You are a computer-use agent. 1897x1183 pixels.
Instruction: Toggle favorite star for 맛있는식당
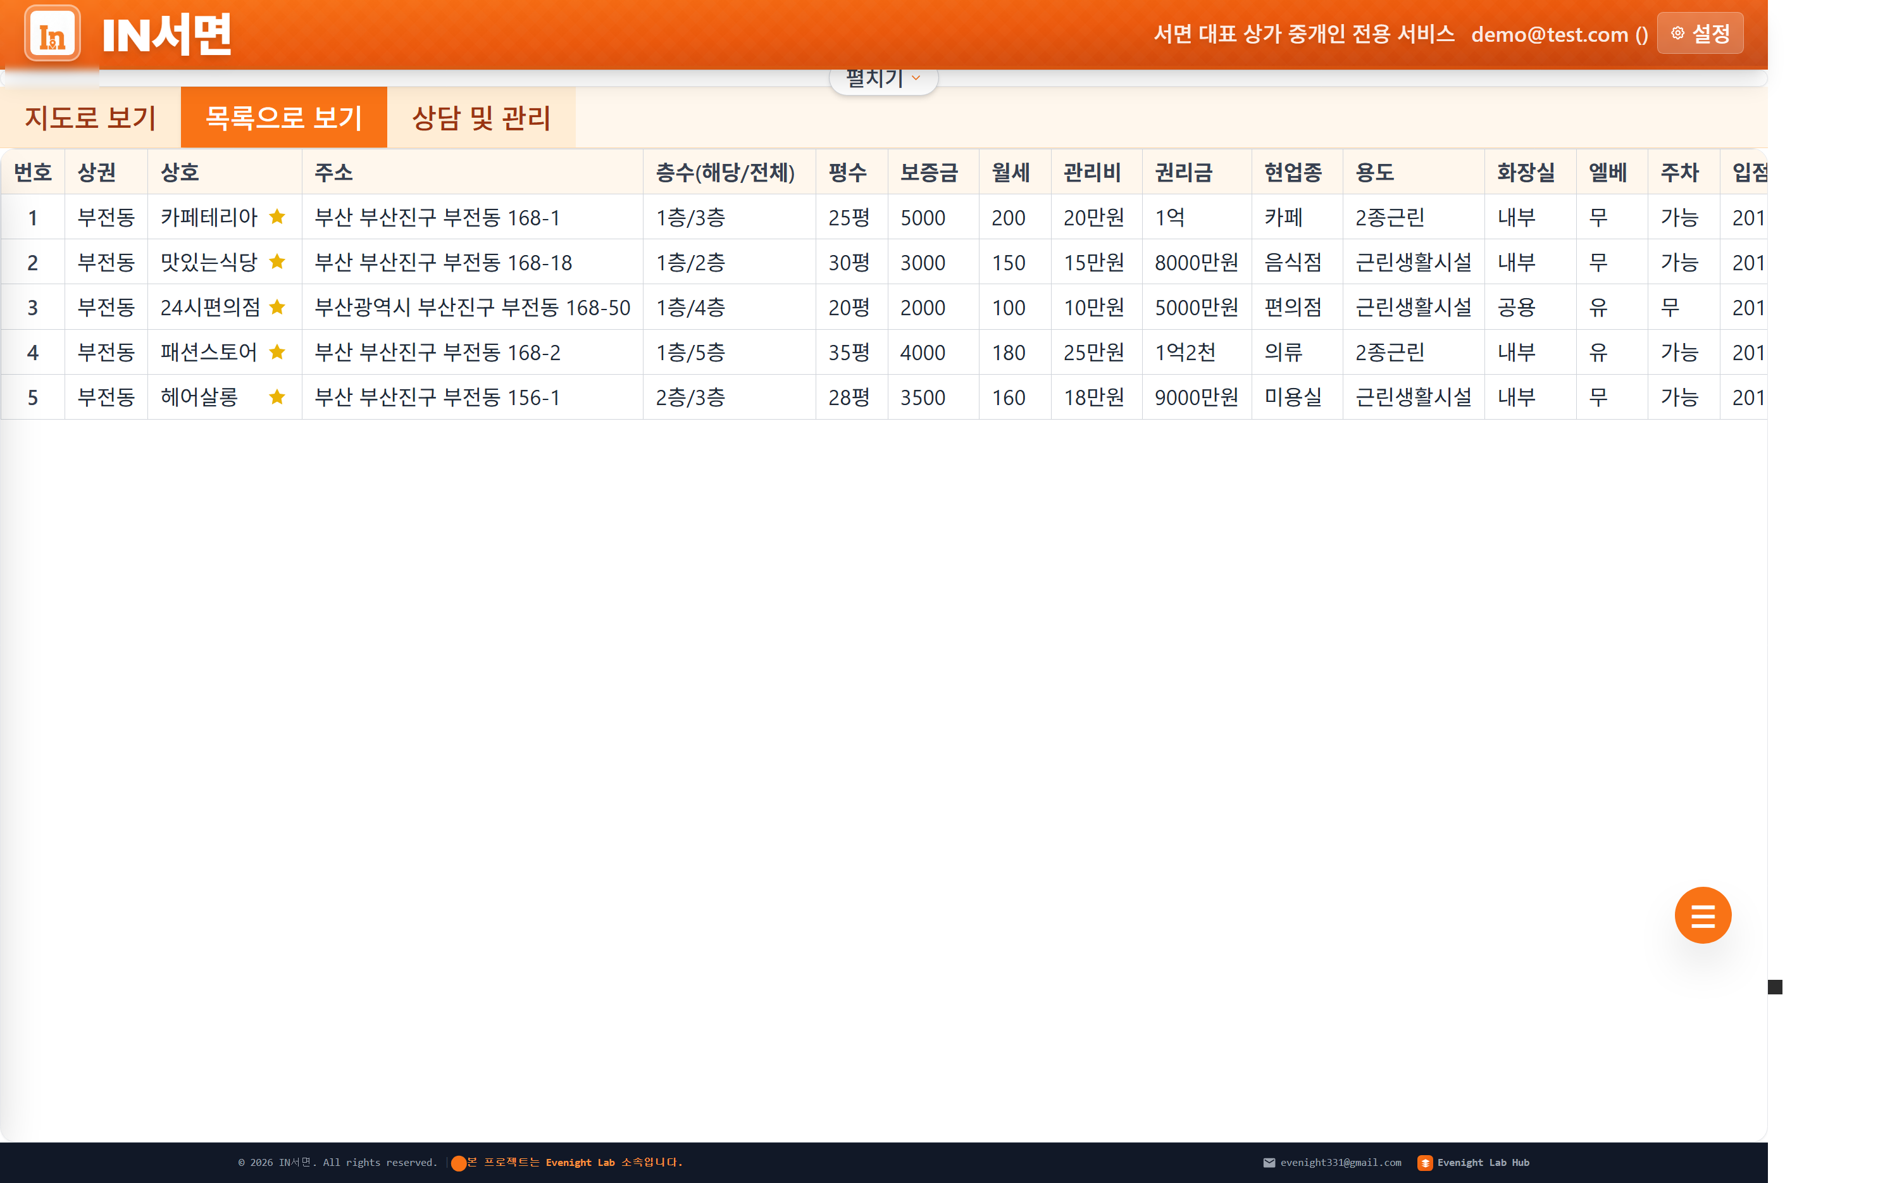tap(277, 262)
